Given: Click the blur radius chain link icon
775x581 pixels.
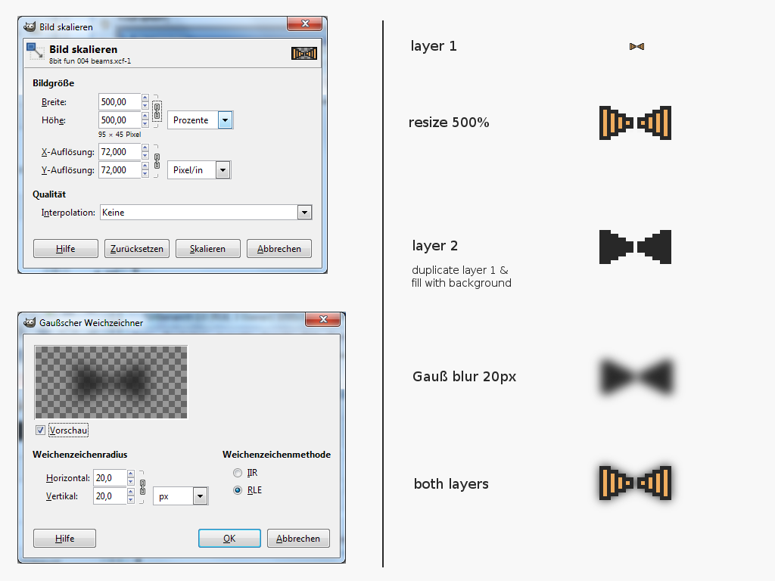Looking at the screenshot, I should pyautogui.click(x=142, y=486).
